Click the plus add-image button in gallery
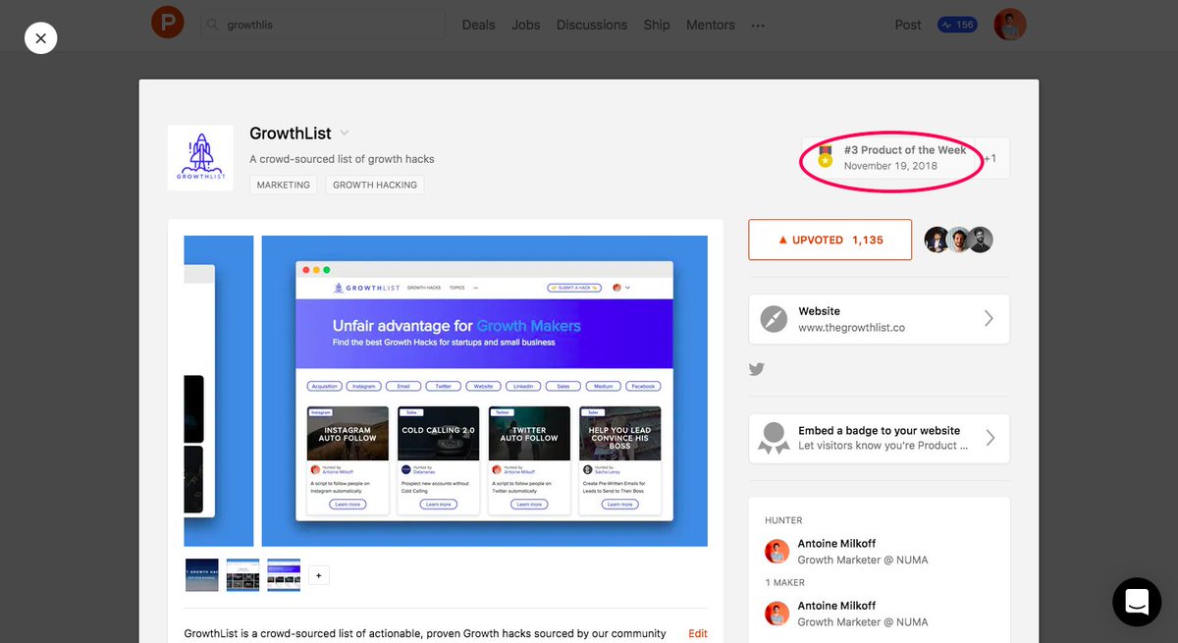 pos(318,575)
